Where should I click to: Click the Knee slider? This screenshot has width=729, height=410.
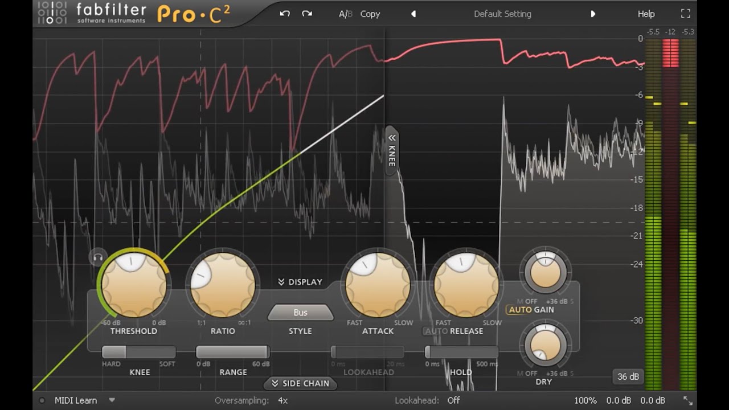click(x=138, y=352)
